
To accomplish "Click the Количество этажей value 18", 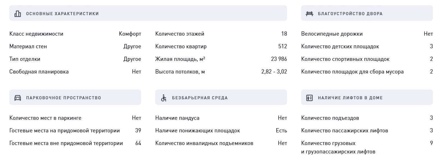I will 284,34.
